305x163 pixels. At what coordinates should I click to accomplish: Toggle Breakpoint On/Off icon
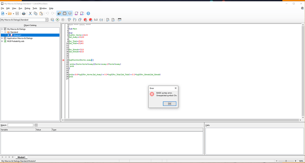click(85, 20)
